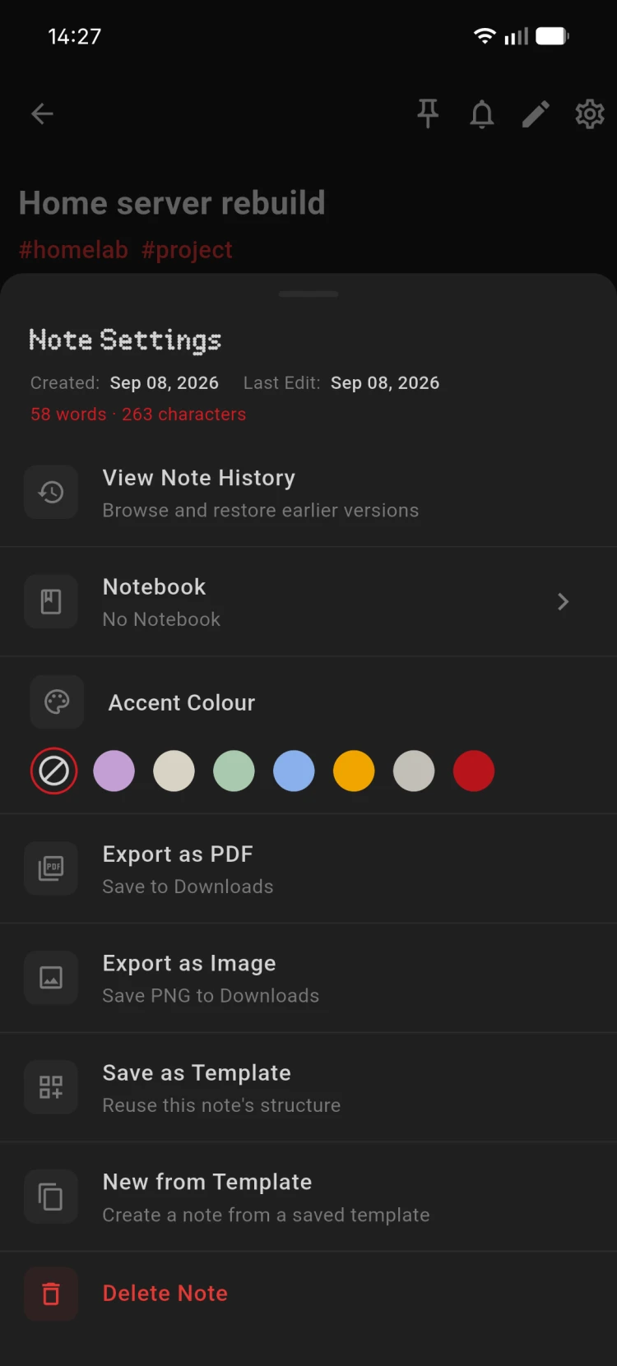Open View Note History
This screenshot has height=1366, width=617.
[x=308, y=493]
